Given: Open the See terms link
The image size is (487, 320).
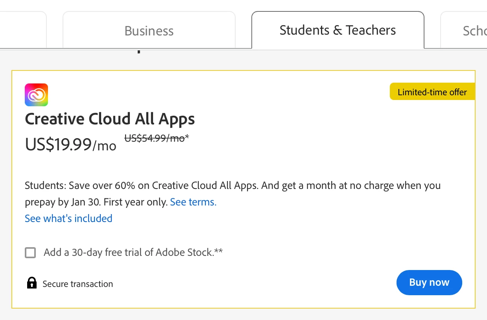Looking at the screenshot, I should pos(193,202).
